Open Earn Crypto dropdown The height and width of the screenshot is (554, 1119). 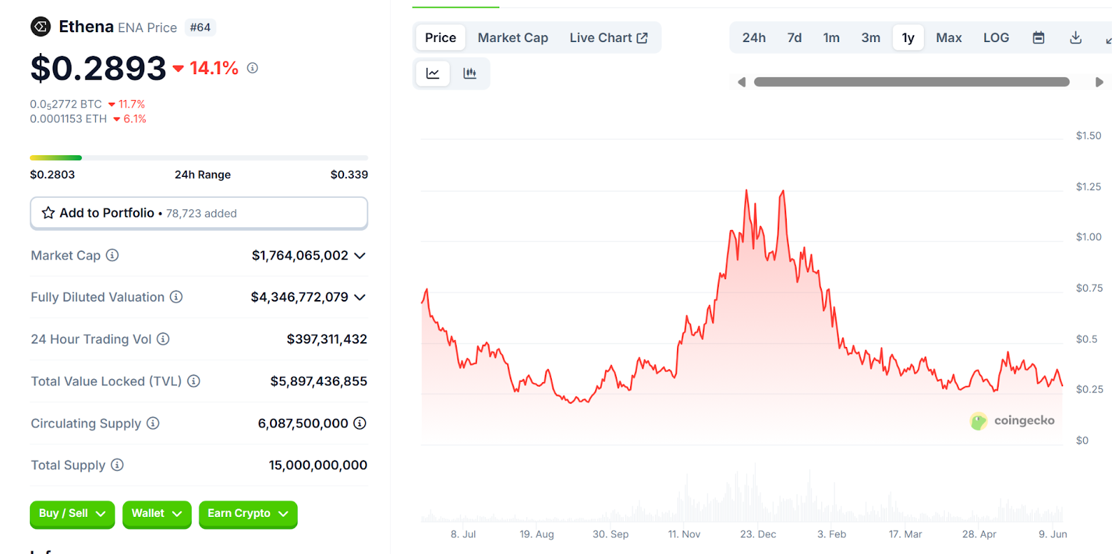(248, 514)
